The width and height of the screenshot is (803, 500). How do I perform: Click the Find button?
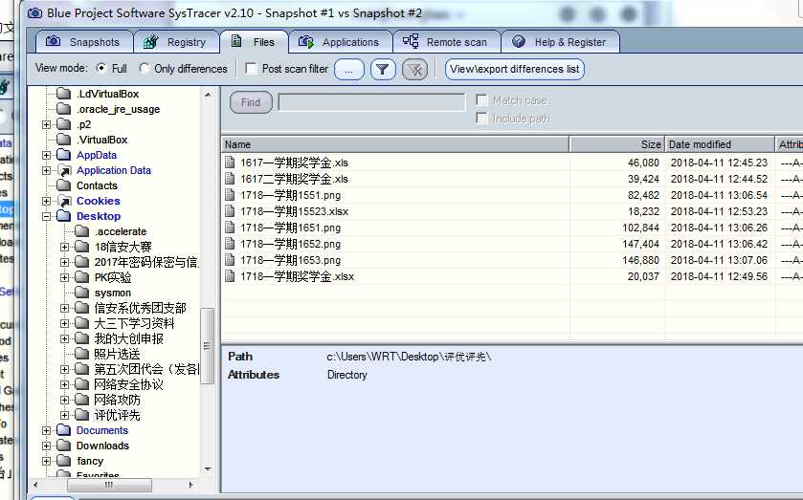pos(251,102)
